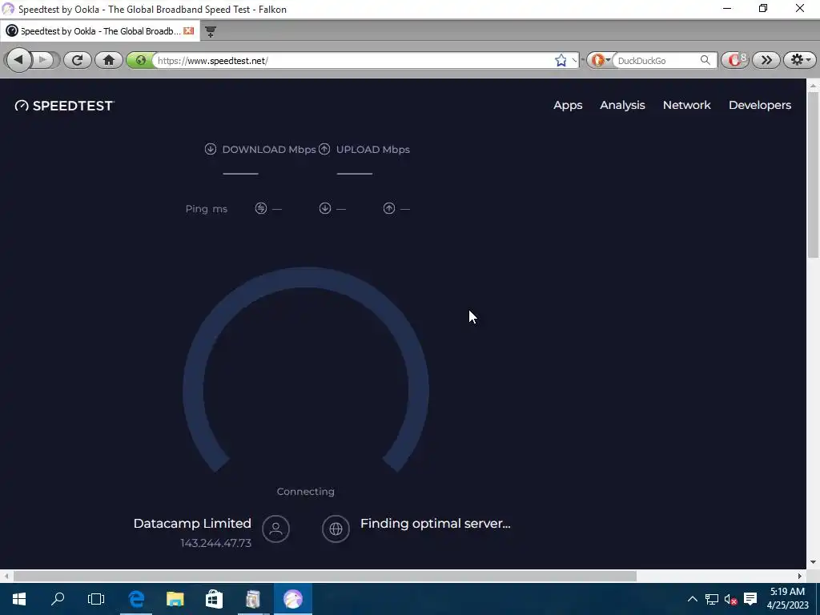Open the Action Center notifications
Screen dimensions: 820x615
pyautogui.click(x=750, y=599)
